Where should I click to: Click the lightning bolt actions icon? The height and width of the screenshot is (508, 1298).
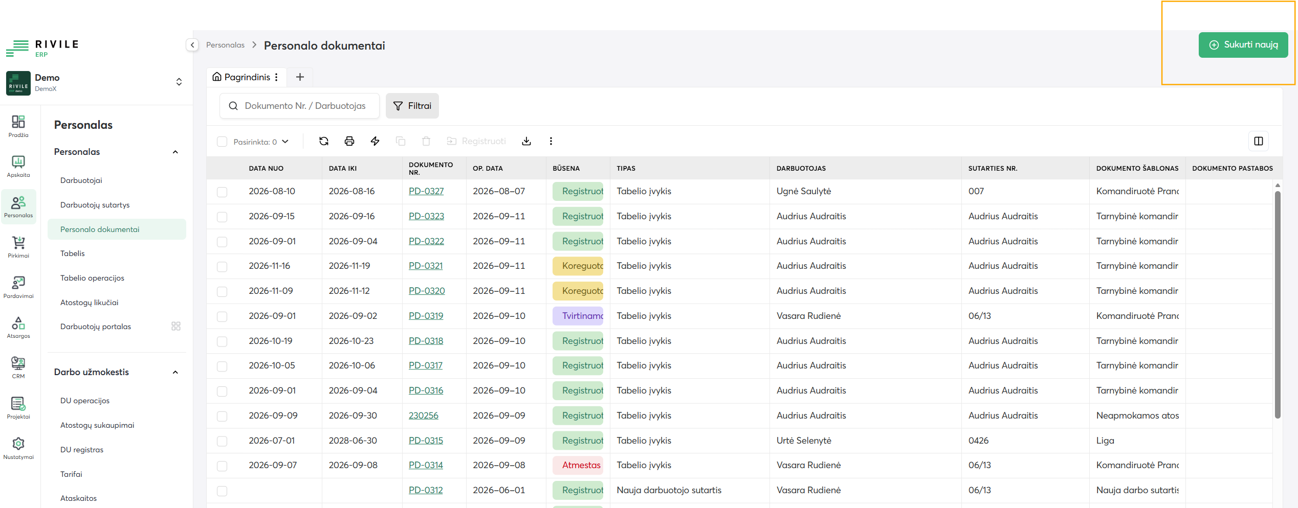pos(375,141)
